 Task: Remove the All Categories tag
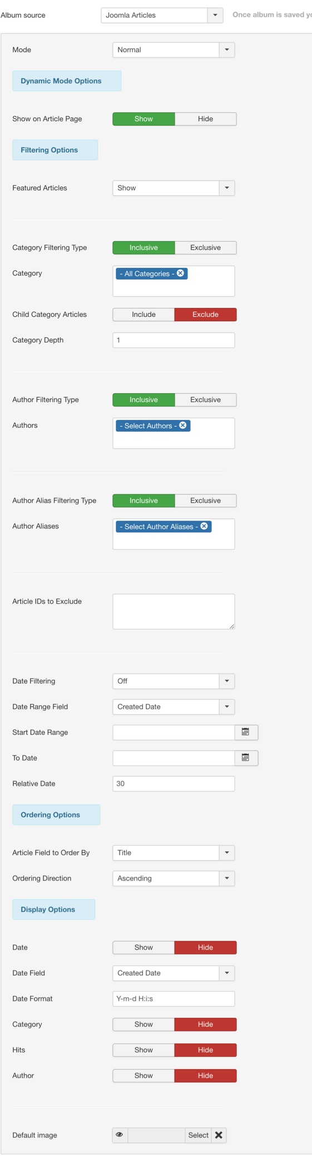tap(181, 273)
